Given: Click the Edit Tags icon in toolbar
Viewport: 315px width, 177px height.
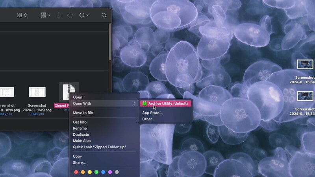Looking at the screenshot, I should click(70, 15).
